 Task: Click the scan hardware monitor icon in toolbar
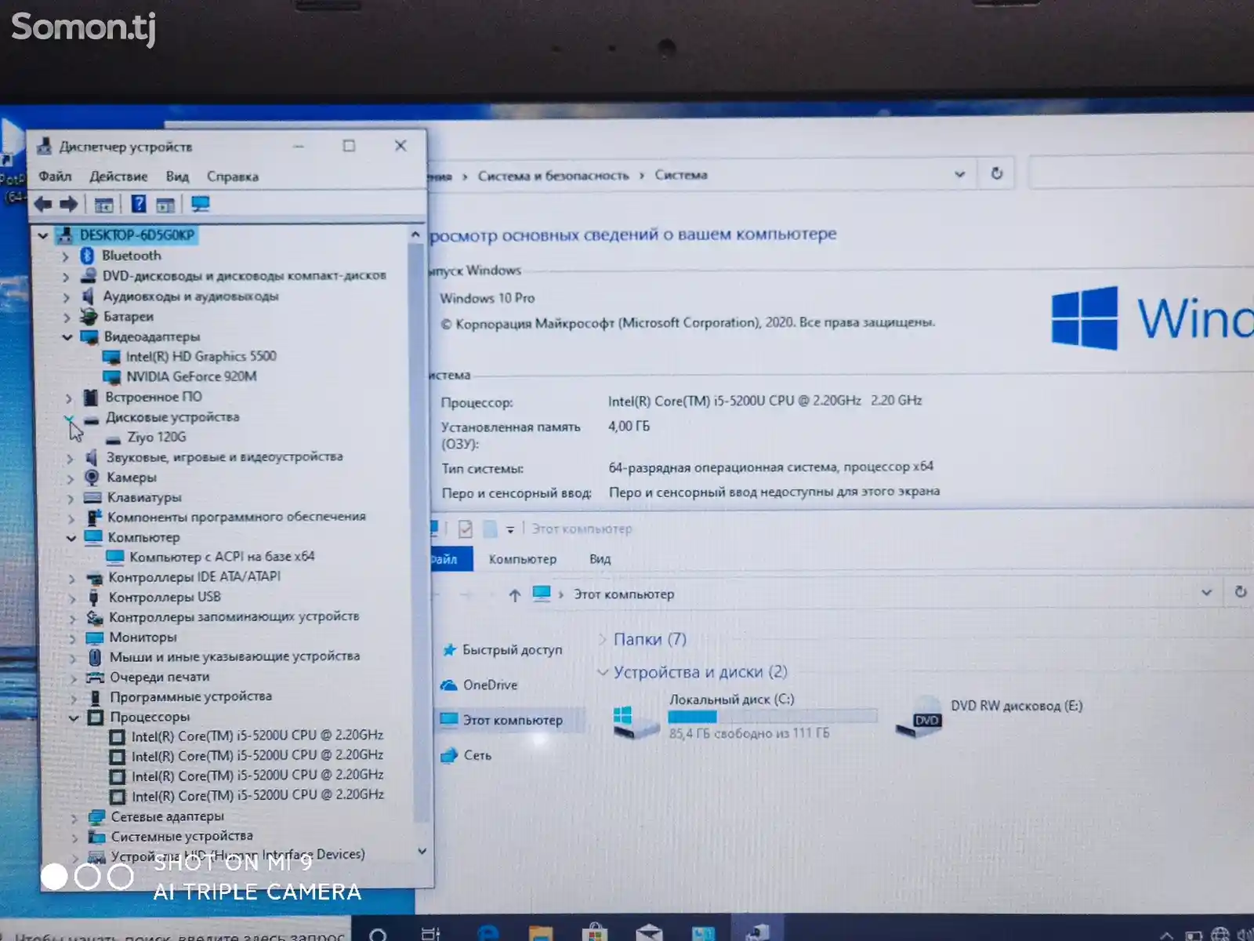click(x=201, y=205)
